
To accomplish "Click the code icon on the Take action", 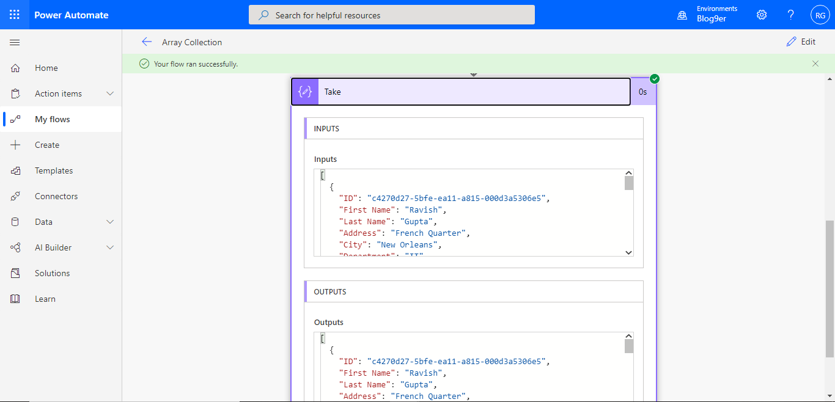I will 304,91.
